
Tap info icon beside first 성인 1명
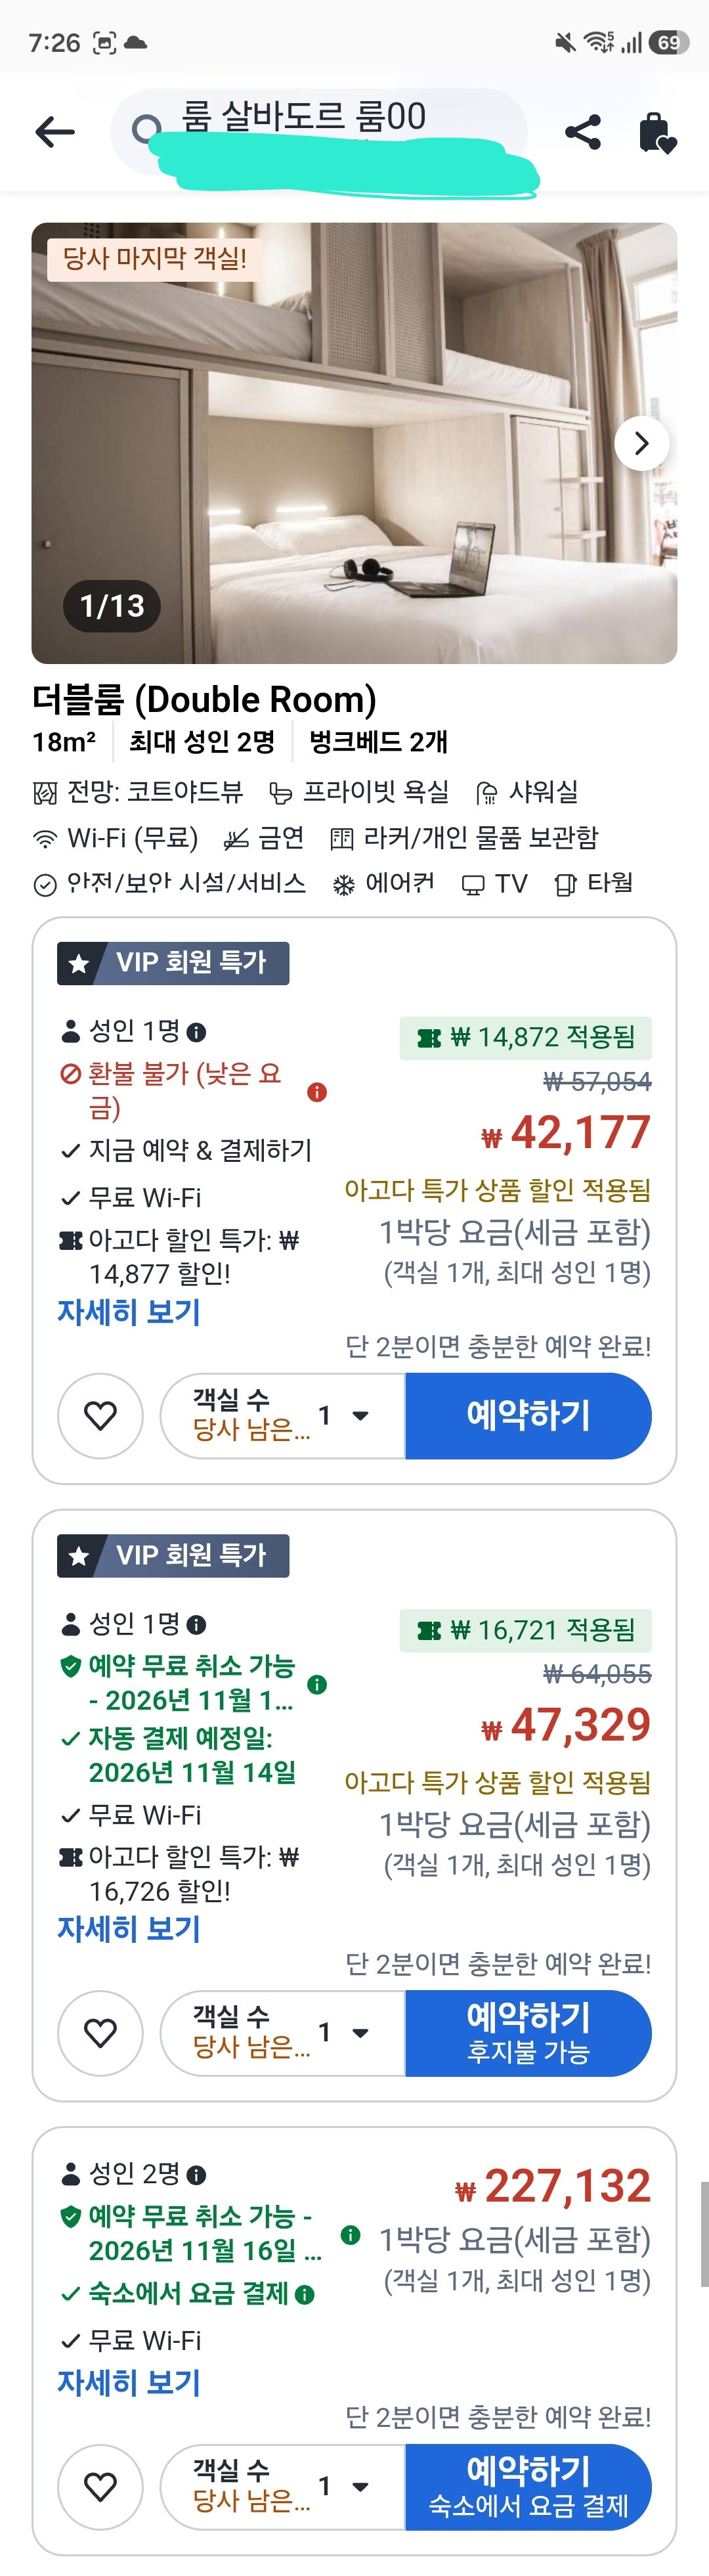(197, 1032)
